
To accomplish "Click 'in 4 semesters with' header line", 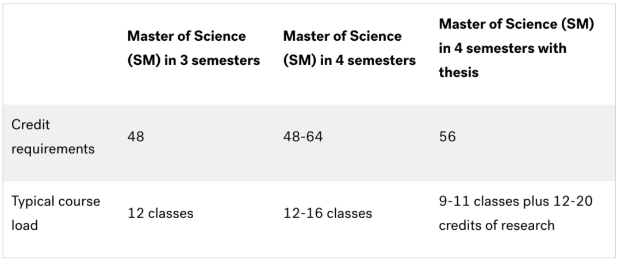I will click(503, 48).
